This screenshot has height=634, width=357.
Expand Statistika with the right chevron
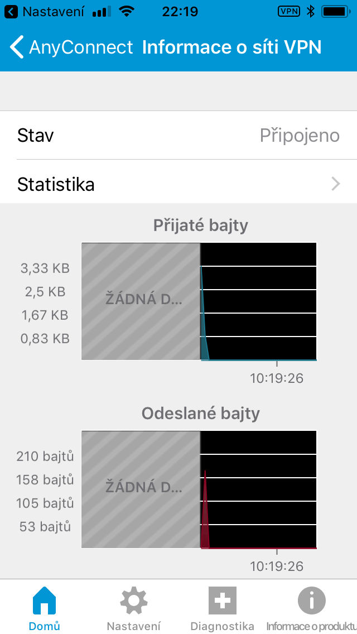coord(336,184)
